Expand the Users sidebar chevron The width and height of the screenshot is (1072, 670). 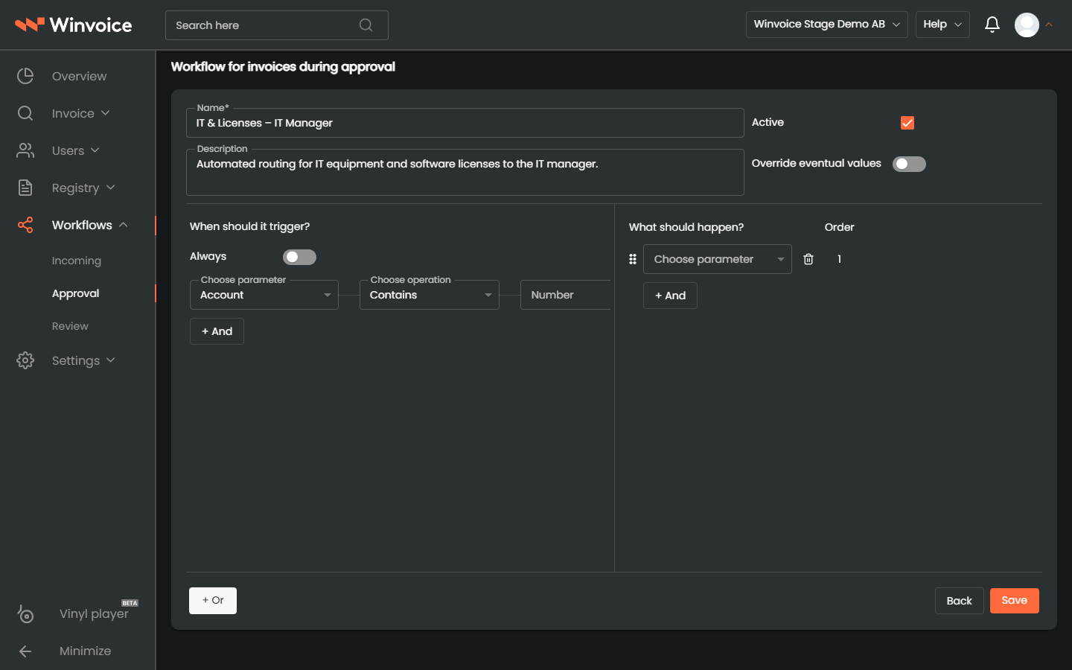95,150
